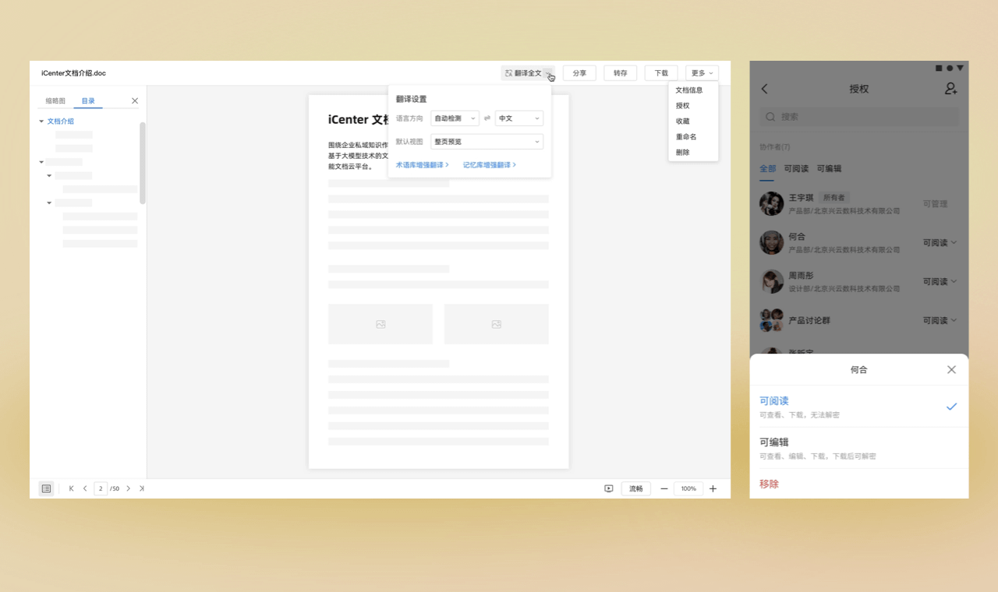Screen dimensions: 998x592
Task: Jump to the last page
Action: point(142,488)
